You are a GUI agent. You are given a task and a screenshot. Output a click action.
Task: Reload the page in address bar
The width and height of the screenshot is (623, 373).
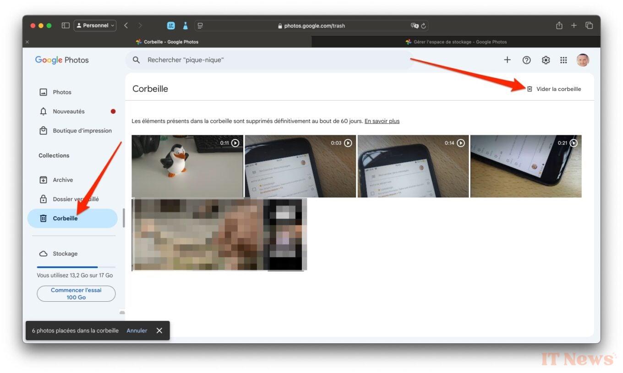[x=424, y=26]
